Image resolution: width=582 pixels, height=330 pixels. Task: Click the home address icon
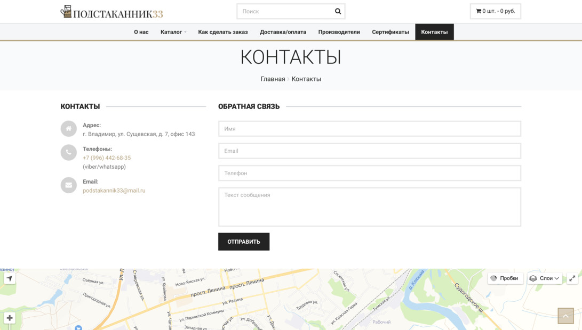pyautogui.click(x=69, y=129)
